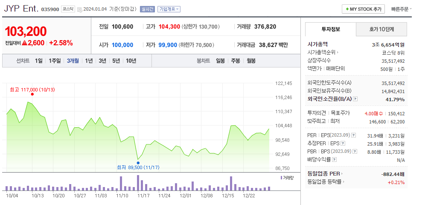Image resolution: width=428 pixels, height=205 pixels.
Task: Select the 3년 line chart period
Action: pos(102,61)
